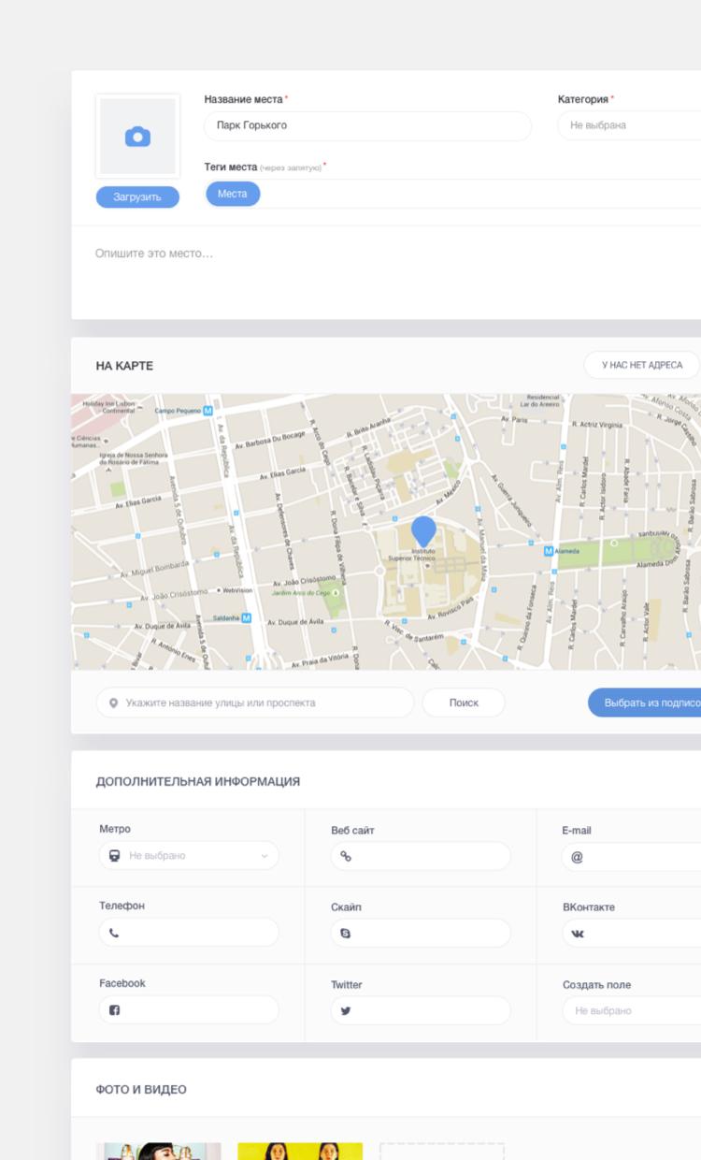
Task: Click the phone handset icon
Action: pyautogui.click(x=114, y=933)
